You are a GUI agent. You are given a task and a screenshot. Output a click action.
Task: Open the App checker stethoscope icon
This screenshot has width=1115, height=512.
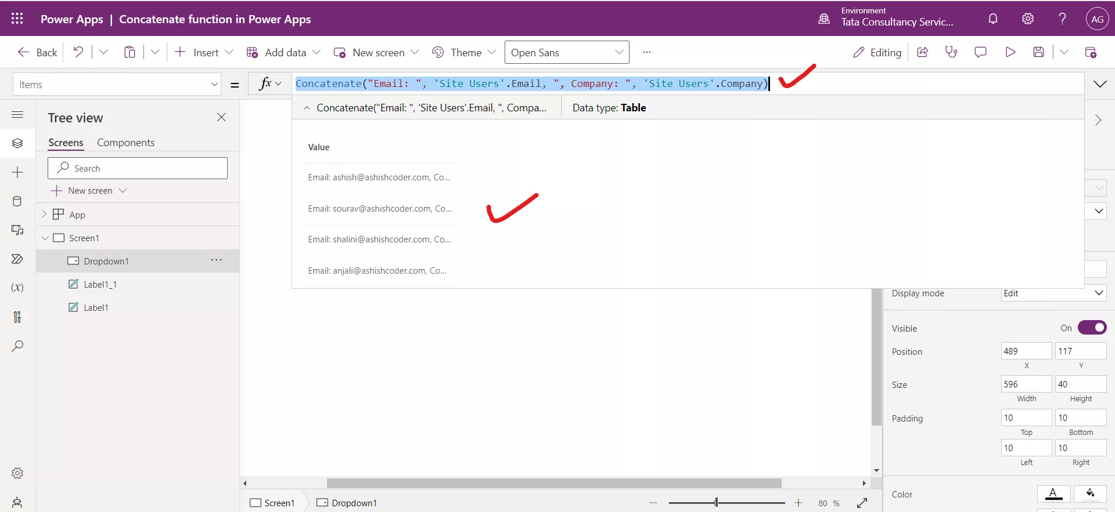tap(951, 52)
